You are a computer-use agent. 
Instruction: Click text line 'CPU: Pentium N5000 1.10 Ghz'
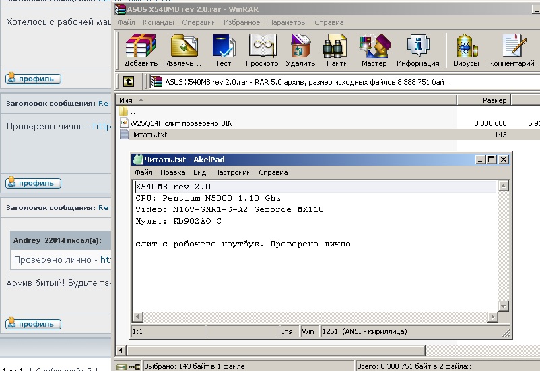click(x=207, y=198)
